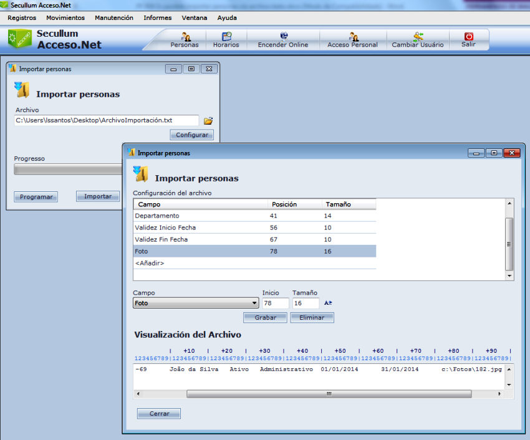The height and width of the screenshot is (440, 530).
Task: Open Acceso Personal from toolbar
Action: tap(353, 37)
